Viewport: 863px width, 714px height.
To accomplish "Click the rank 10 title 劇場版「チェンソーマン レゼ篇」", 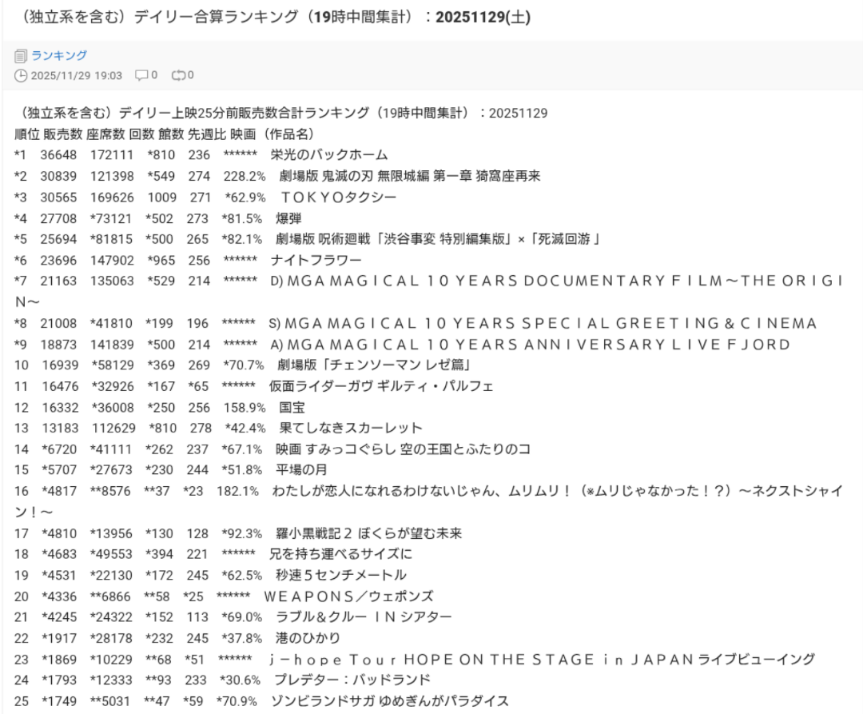I will click(373, 365).
